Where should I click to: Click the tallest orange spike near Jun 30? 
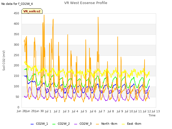(x=44, y=15)
